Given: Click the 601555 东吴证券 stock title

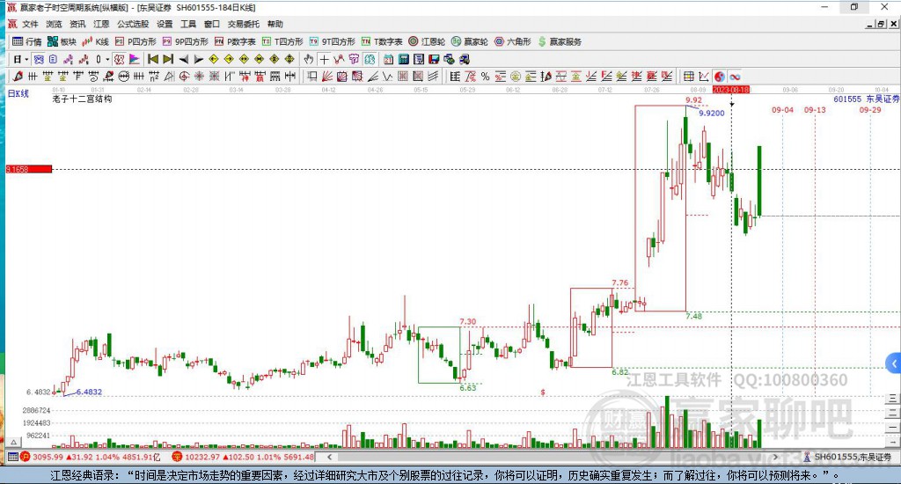Looking at the screenshot, I should (867, 99).
